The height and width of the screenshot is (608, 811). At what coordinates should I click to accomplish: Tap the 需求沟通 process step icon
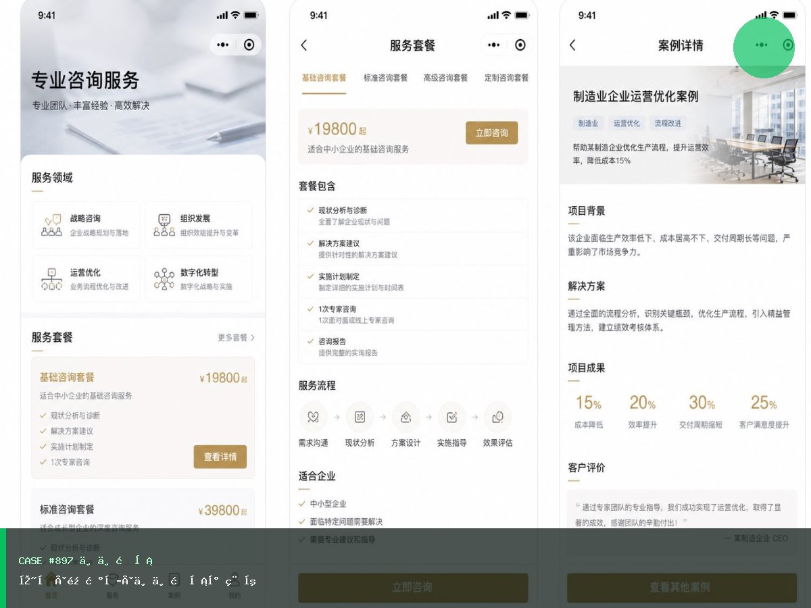(x=313, y=417)
